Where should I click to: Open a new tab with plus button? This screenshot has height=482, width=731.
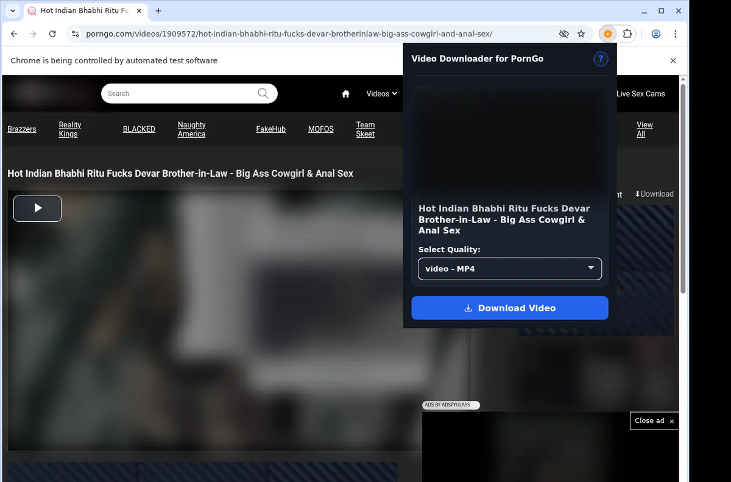point(158,11)
